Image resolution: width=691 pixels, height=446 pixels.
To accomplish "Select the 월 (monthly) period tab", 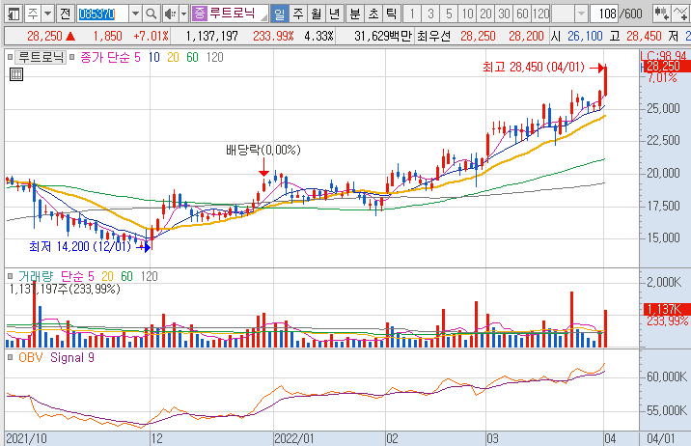I will click(x=317, y=14).
